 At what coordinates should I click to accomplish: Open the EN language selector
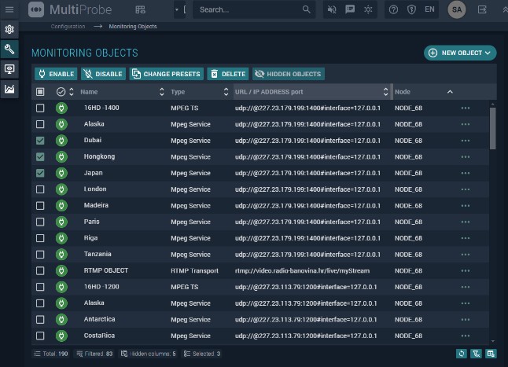[429, 9]
